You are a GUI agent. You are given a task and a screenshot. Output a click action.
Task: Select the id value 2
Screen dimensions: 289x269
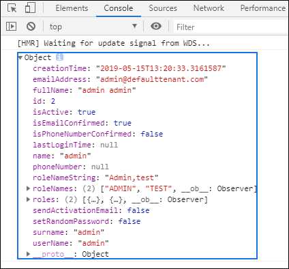(x=52, y=101)
